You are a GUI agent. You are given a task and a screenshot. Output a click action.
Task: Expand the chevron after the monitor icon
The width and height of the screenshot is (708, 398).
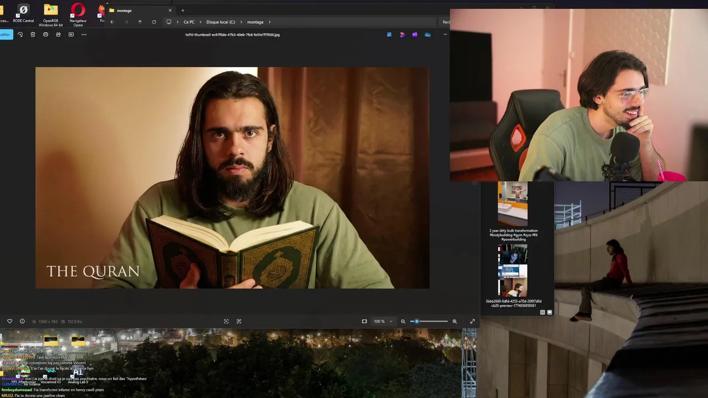pos(178,22)
